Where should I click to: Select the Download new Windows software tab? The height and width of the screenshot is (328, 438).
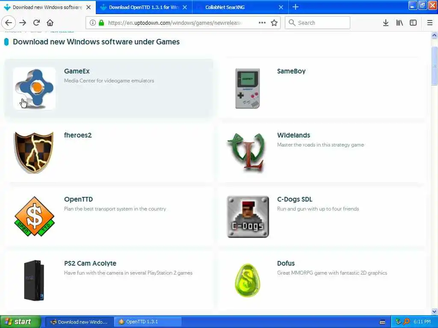[47, 7]
